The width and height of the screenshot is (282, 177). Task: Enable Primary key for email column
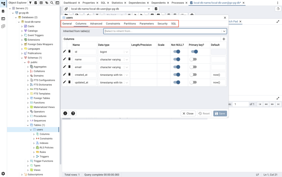pyautogui.click(x=193, y=67)
